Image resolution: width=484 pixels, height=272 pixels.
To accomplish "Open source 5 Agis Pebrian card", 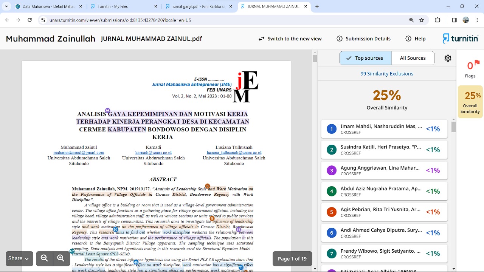I will [x=384, y=212].
